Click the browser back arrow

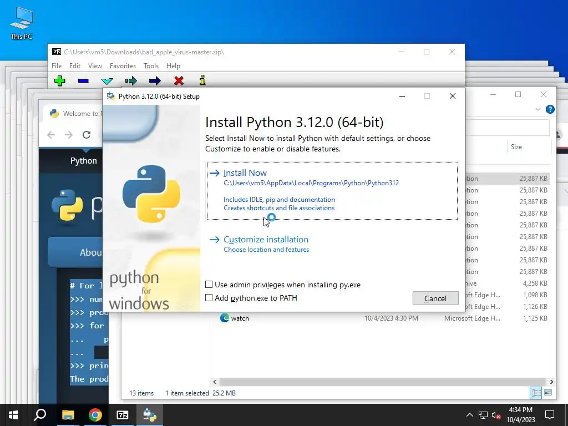point(51,135)
